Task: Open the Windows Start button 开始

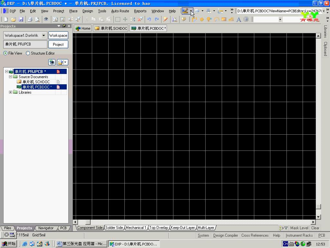Action: pyautogui.click(x=8, y=244)
